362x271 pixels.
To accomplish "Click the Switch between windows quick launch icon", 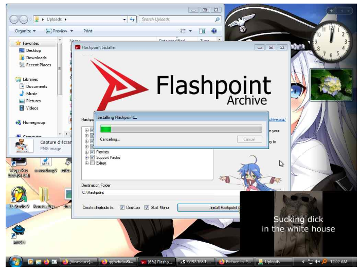I will (55, 262).
